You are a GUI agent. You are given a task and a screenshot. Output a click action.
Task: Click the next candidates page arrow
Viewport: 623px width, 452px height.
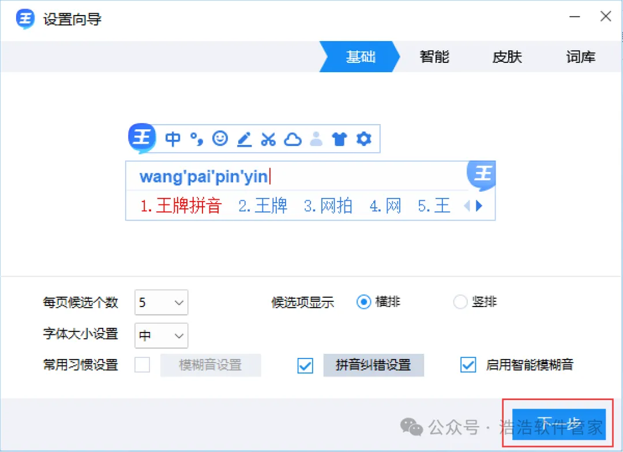[x=479, y=206]
